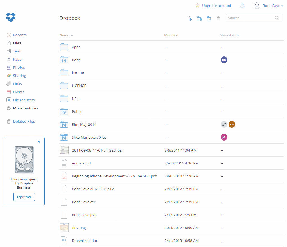Open Events in the sidebar
The image size is (287, 247).
point(19,92)
